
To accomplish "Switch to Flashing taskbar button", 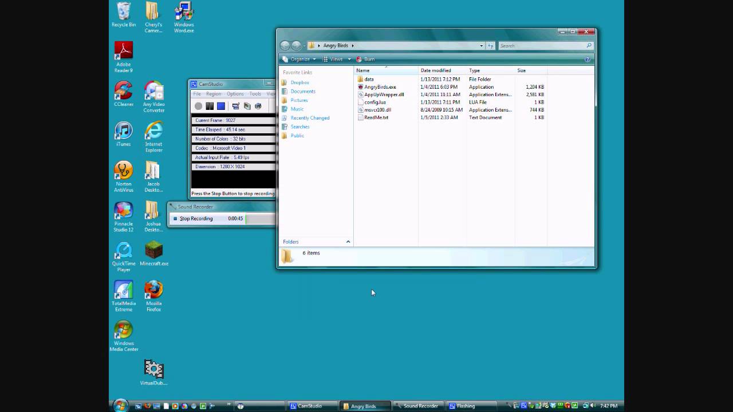I will (x=472, y=406).
